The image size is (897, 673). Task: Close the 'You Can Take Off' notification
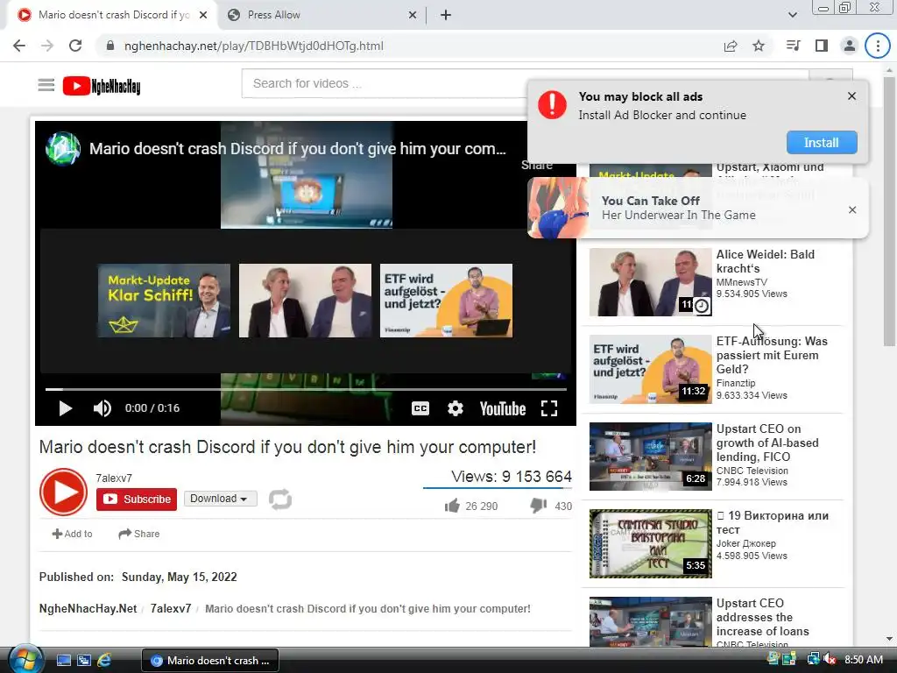tap(852, 210)
